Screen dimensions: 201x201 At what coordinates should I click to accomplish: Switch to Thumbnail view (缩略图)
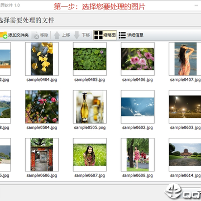coord(105,35)
